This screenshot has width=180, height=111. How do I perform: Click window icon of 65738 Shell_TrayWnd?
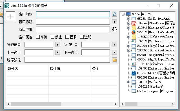pyautogui.click(x=134, y=19)
